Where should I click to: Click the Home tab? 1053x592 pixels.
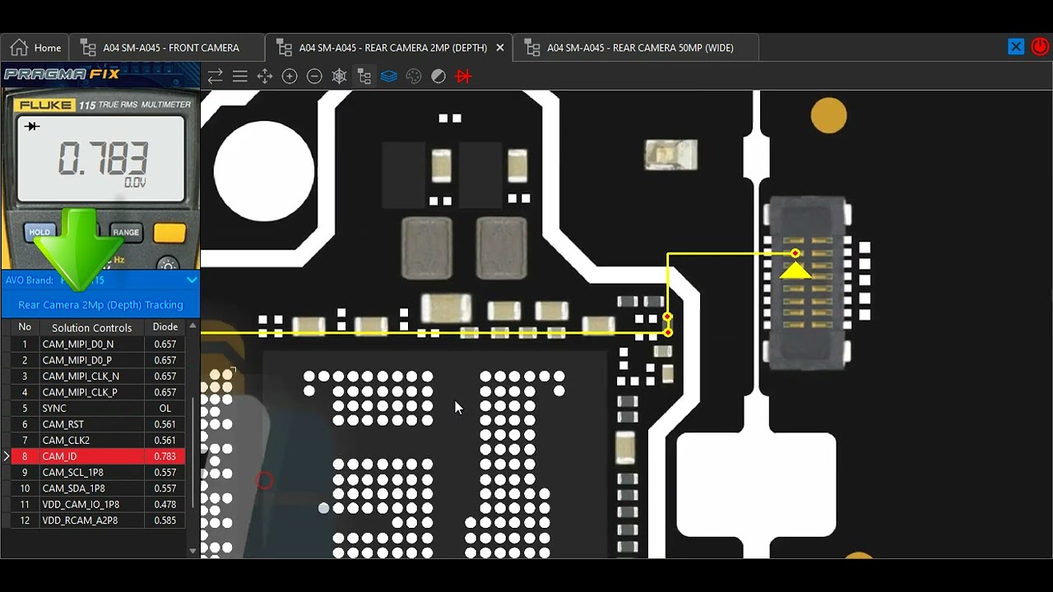(35, 48)
